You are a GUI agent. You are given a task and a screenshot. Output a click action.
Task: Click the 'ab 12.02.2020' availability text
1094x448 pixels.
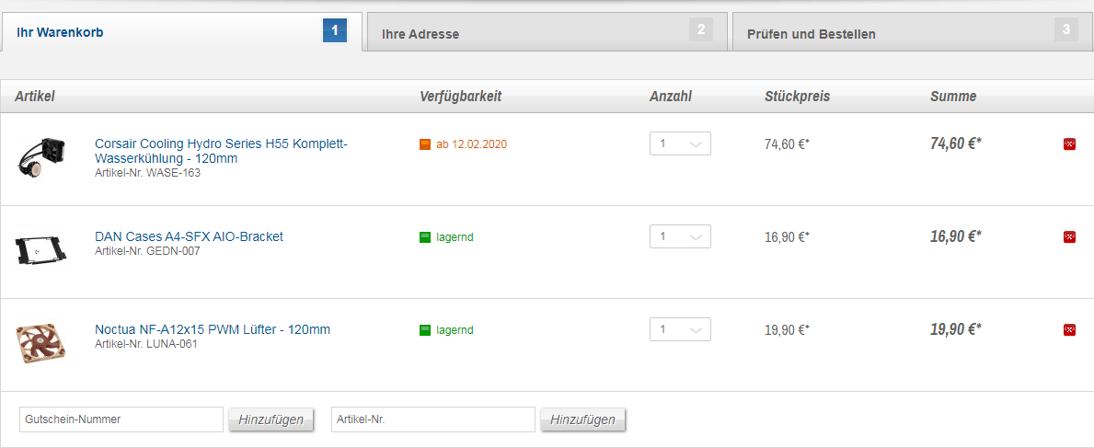tap(472, 144)
